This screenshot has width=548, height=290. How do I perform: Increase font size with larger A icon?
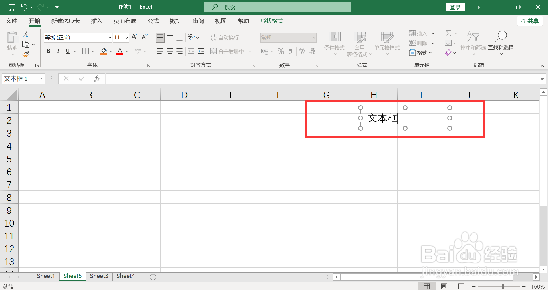click(135, 37)
